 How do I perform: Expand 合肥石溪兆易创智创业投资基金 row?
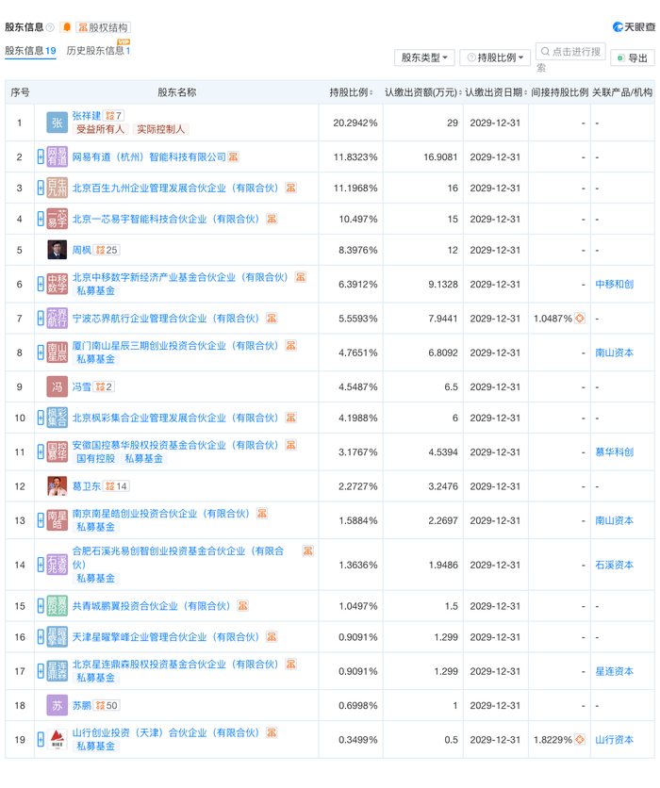tap(41, 565)
